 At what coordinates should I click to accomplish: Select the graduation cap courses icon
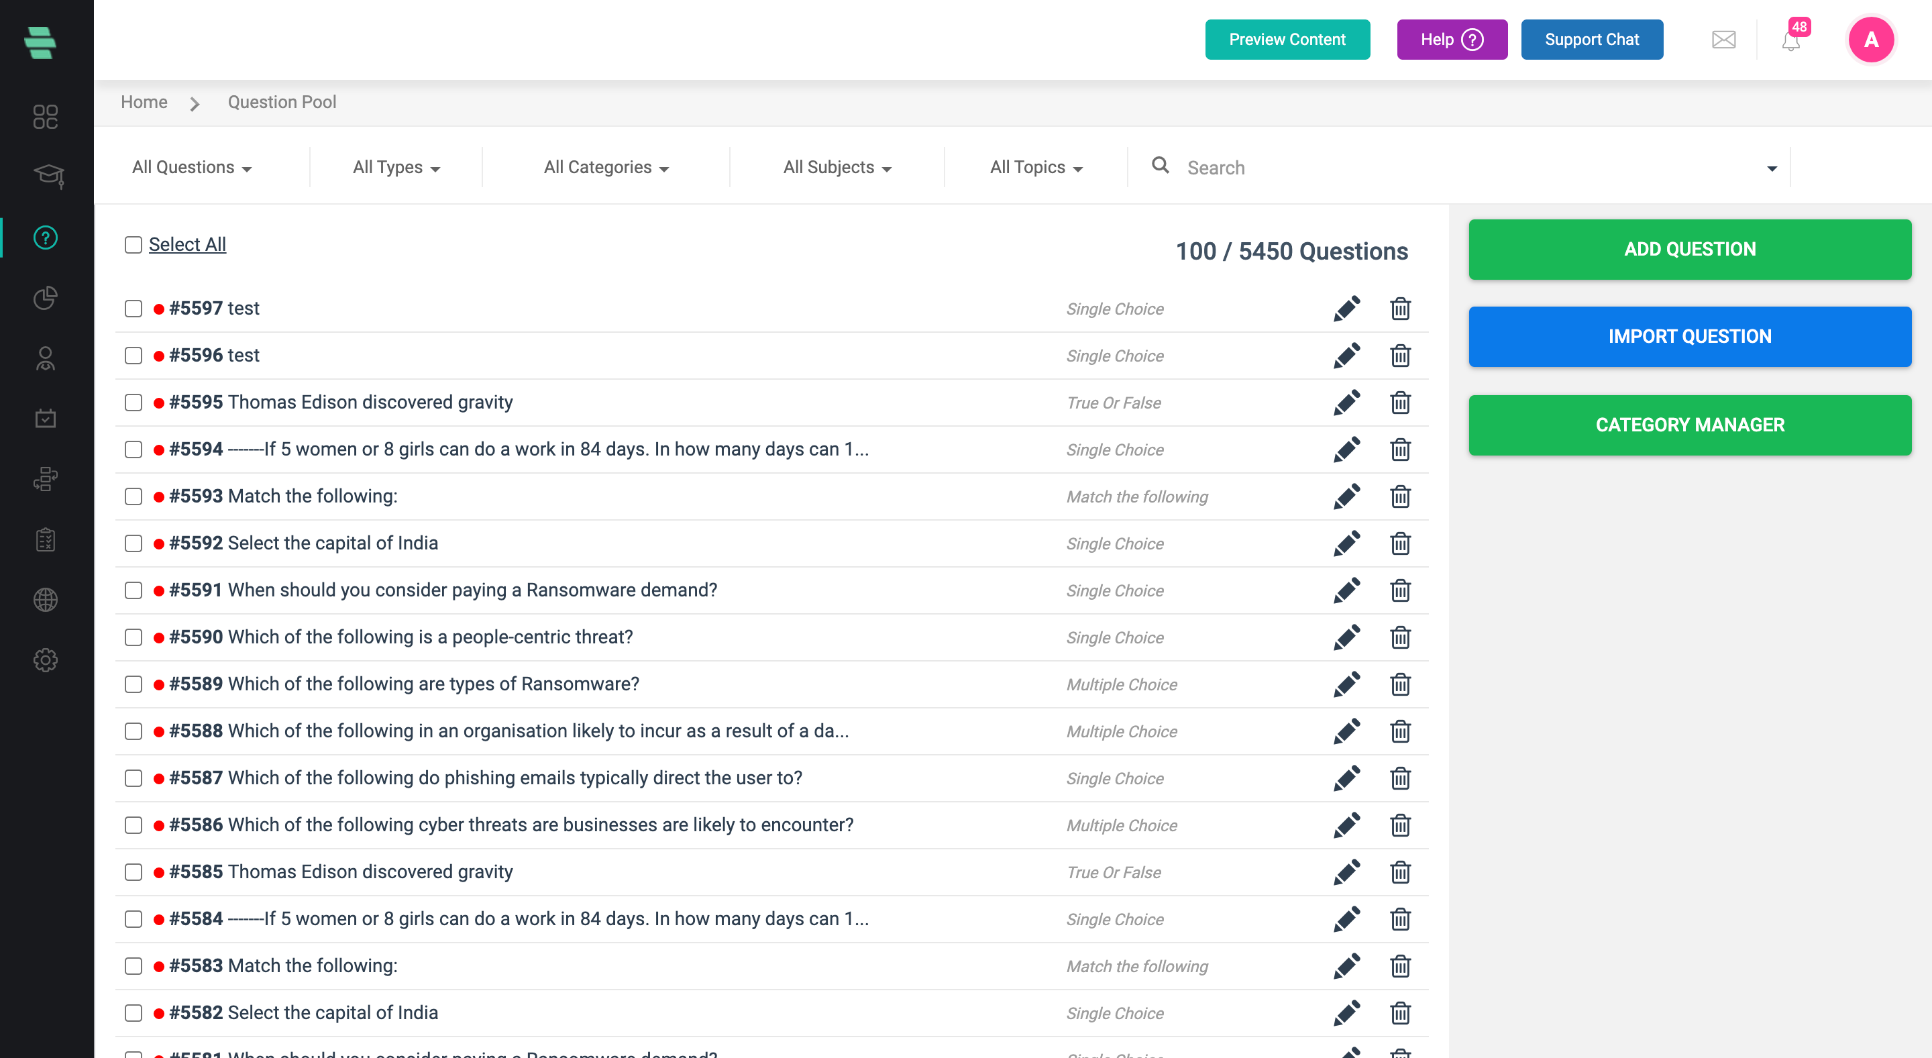45,177
